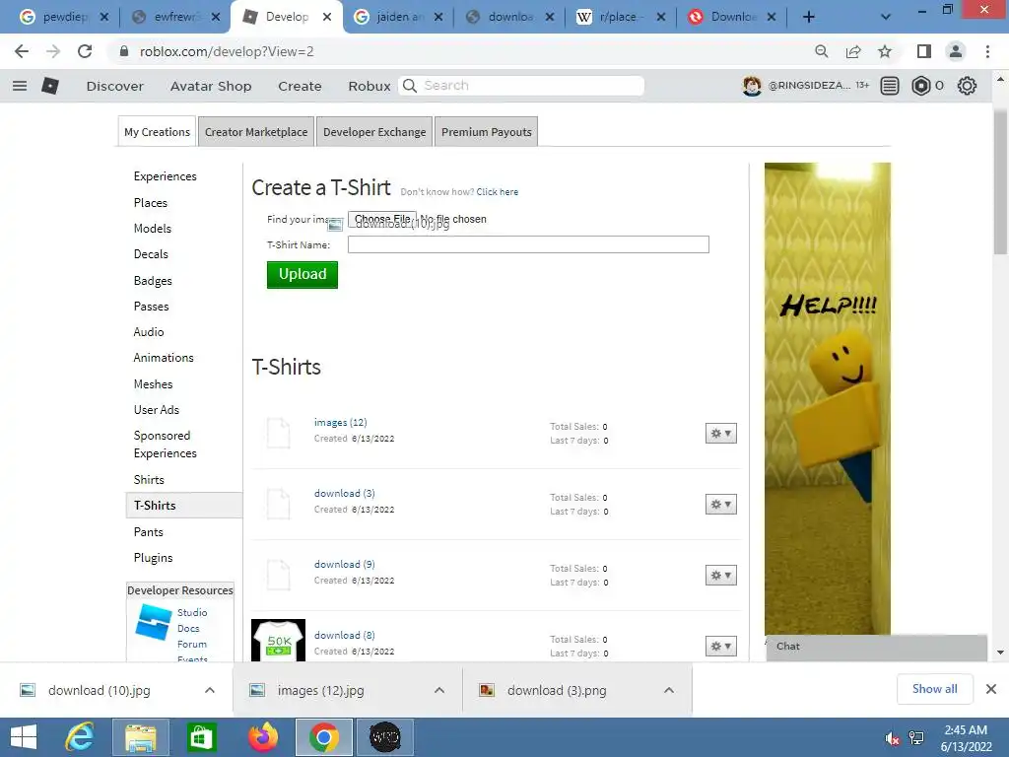Select Shirts in the left sidebar
1009x757 pixels.
coord(149,480)
